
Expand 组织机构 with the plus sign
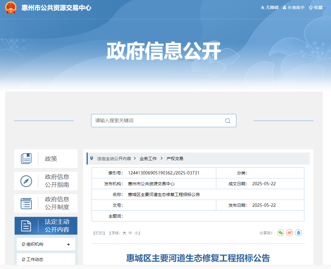[68, 244]
